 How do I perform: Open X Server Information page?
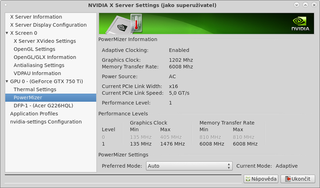[36, 17]
